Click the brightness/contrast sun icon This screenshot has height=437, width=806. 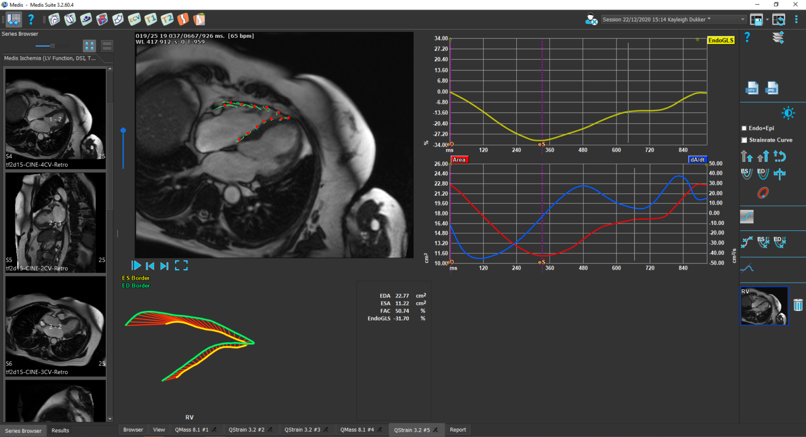788,113
